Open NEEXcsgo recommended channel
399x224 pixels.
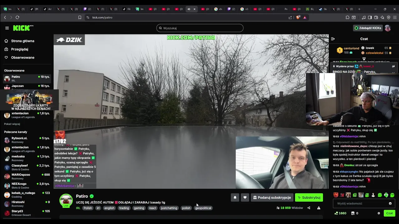click(27, 185)
